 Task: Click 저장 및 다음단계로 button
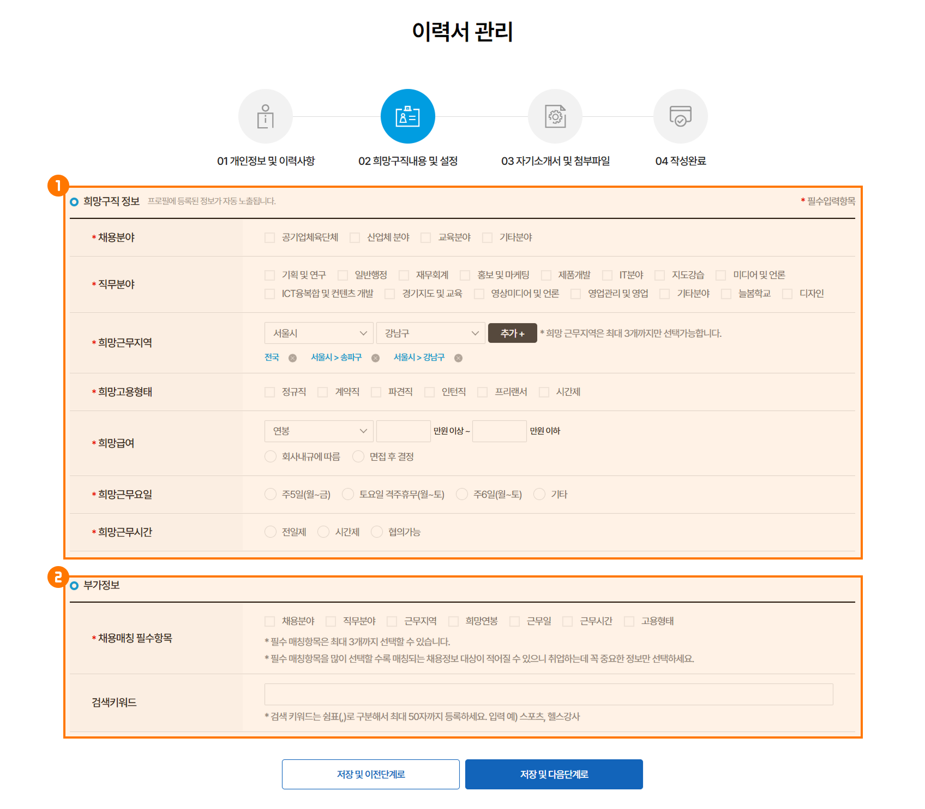click(x=554, y=774)
